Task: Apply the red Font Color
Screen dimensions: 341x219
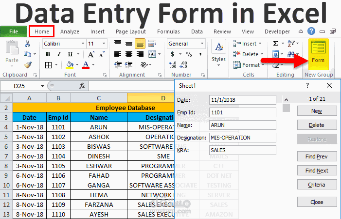Action: (86, 65)
